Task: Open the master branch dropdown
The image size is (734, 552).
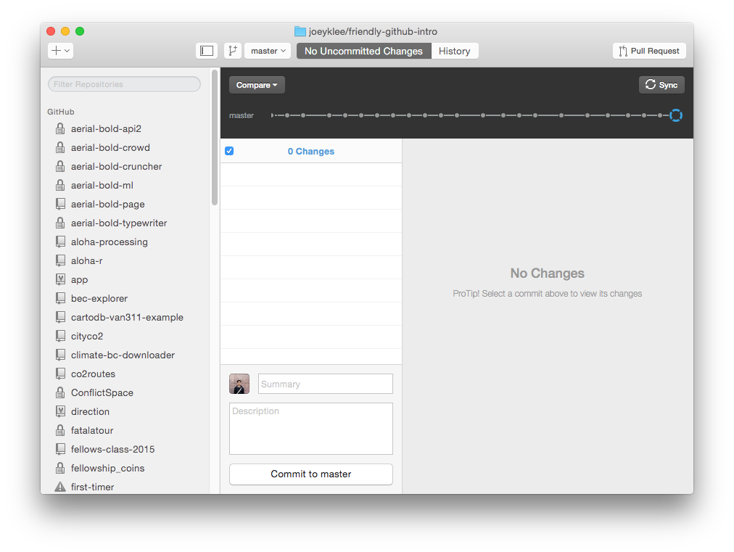Action: click(268, 51)
